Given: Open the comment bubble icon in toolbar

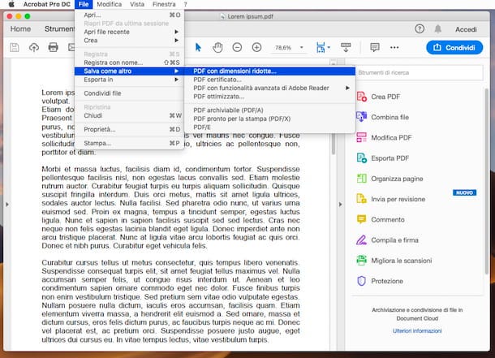Looking at the screenshot, I should point(375,47).
